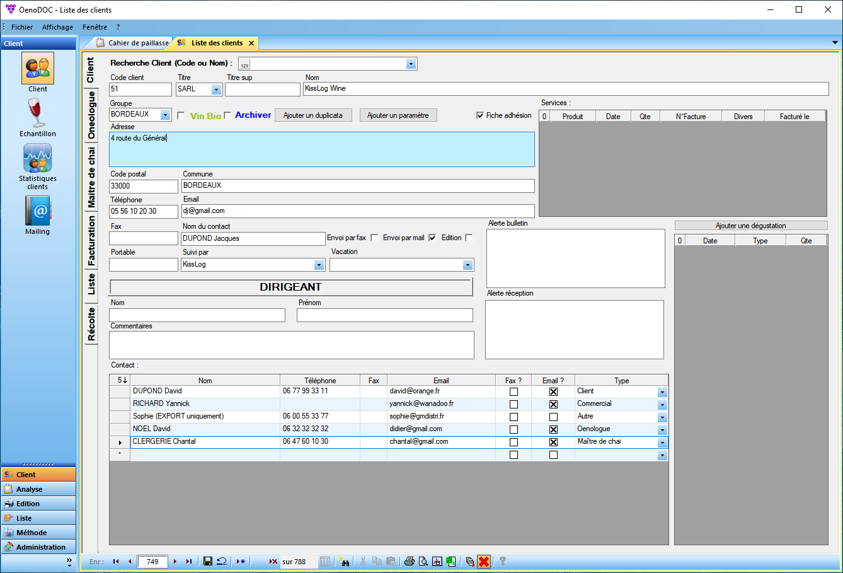Click the save record floppy disk icon
Screen dimensions: 843x573
[208, 561]
